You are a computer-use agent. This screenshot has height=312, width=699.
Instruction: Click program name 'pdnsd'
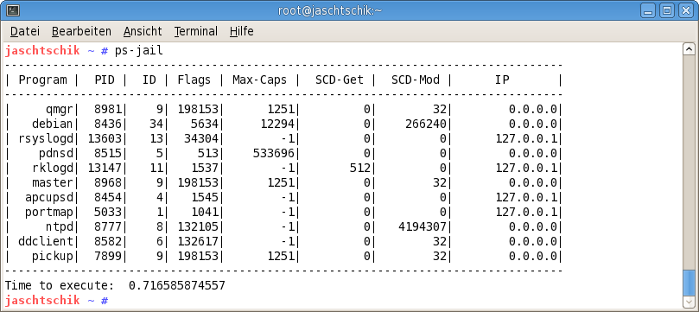click(x=56, y=154)
